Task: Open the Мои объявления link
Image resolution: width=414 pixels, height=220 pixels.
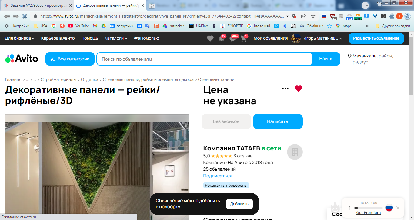Action: (271, 38)
